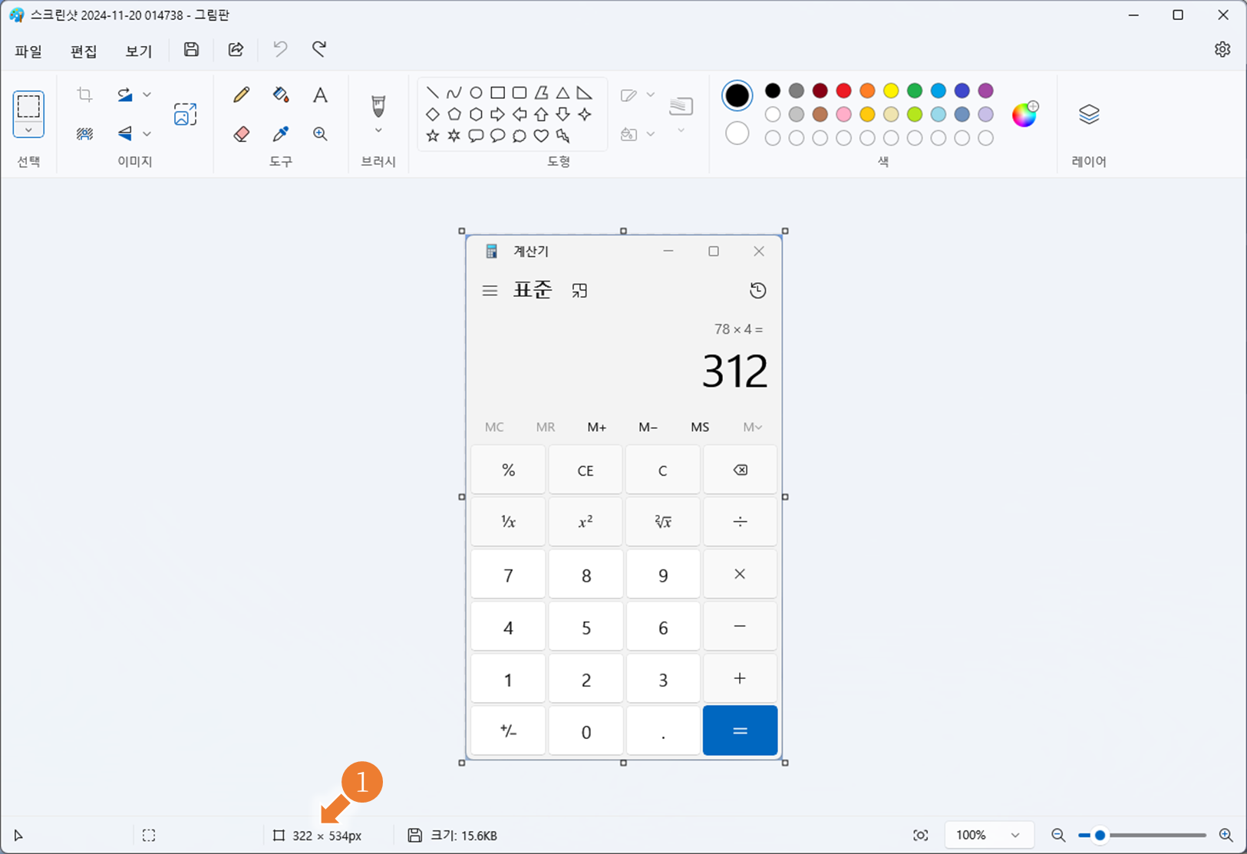Open the 파일 menu
The width and height of the screenshot is (1247, 854).
click(x=28, y=51)
